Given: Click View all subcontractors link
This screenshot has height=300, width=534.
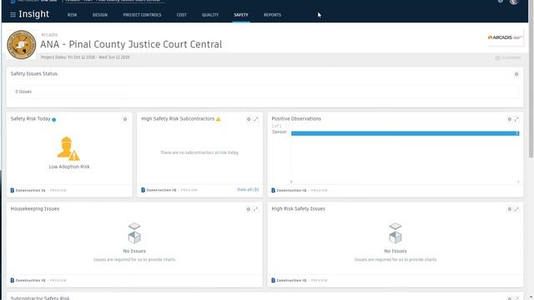Looking at the screenshot, I should 248,189.
